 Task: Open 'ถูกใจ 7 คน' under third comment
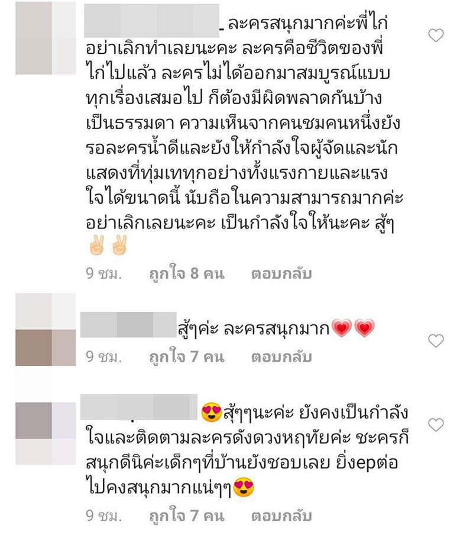pyautogui.click(x=187, y=516)
